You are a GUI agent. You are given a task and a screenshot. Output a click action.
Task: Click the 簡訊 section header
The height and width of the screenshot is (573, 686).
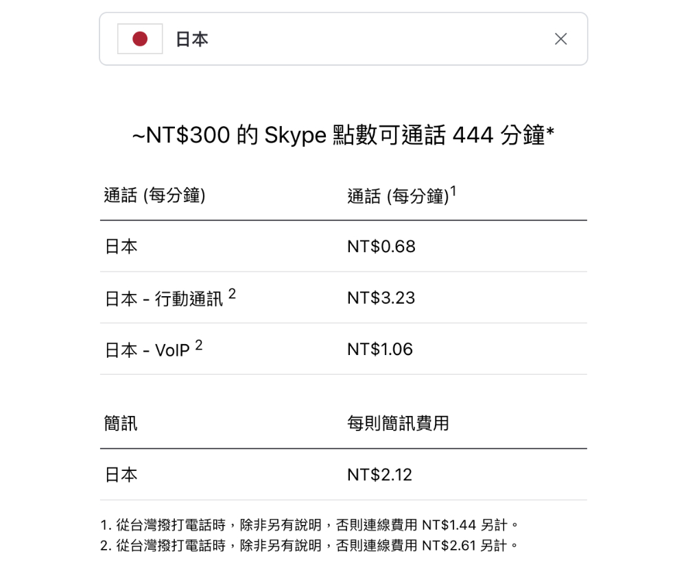[121, 423]
